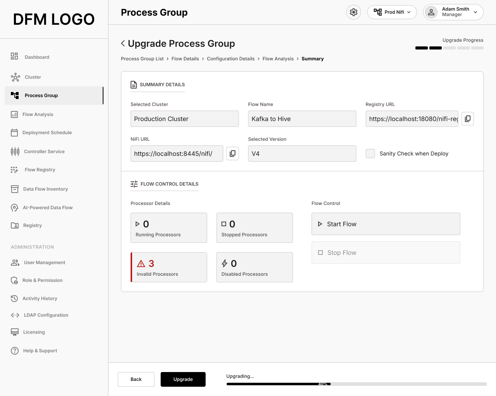The image size is (496, 396).
Task: Click the red Invalid Processors warning icon
Action: pos(141,264)
